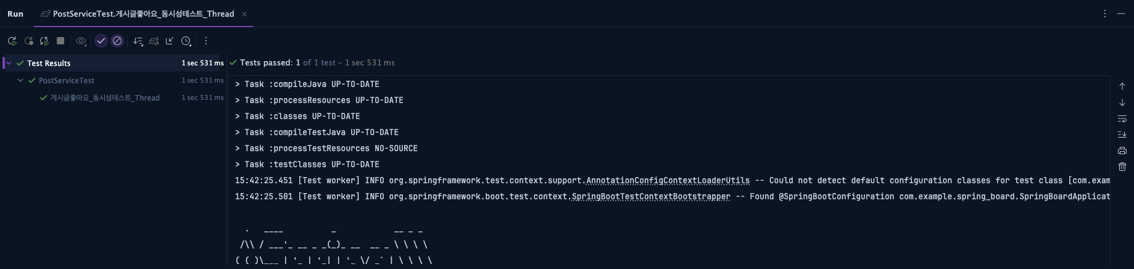Select the 게시글좋아요_동시성테스트_Thread test

click(x=105, y=97)
